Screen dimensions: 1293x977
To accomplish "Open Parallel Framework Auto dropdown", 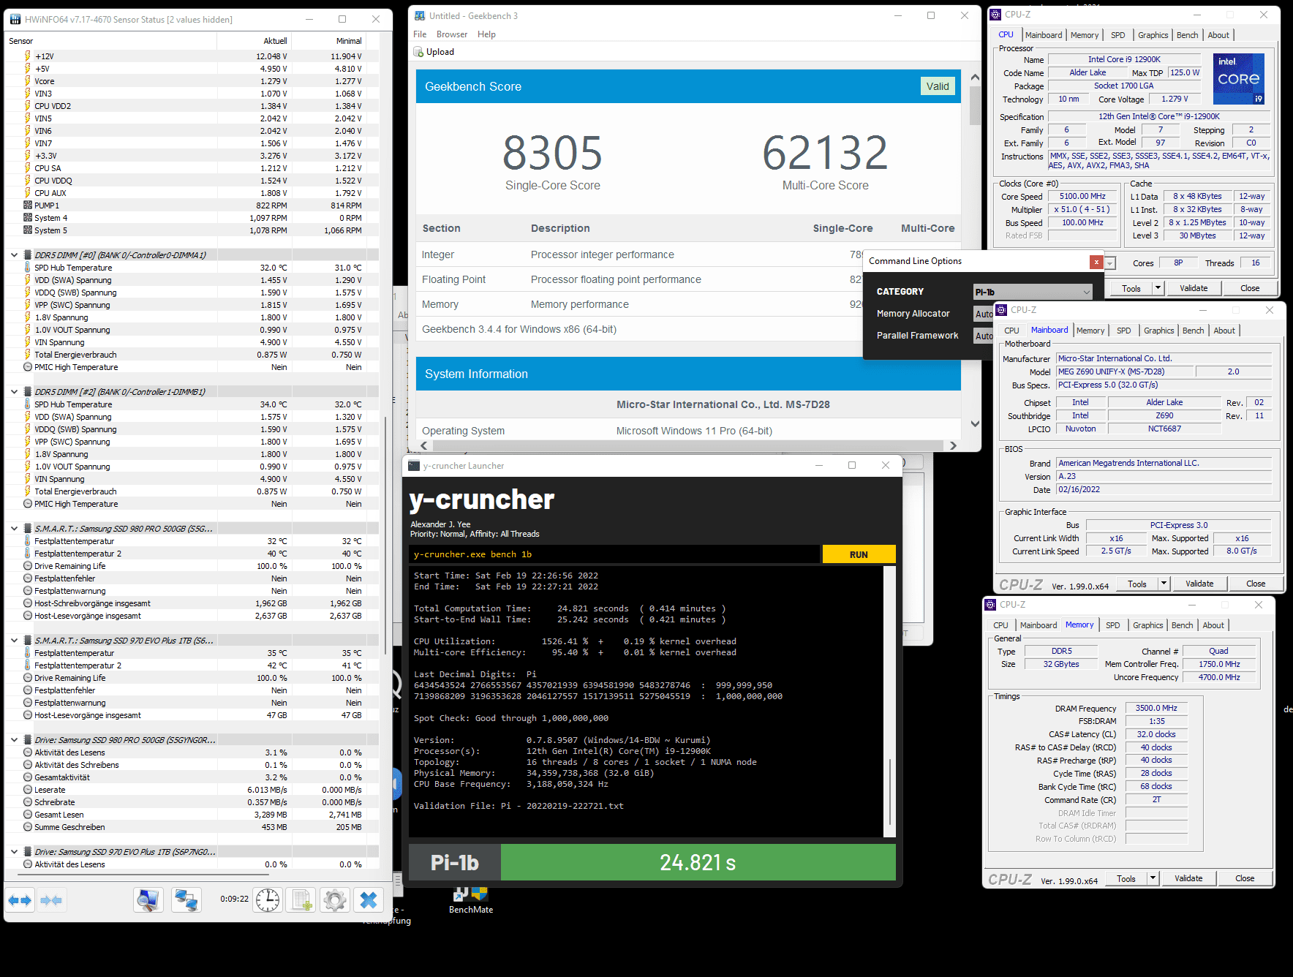I will point(984,336).
